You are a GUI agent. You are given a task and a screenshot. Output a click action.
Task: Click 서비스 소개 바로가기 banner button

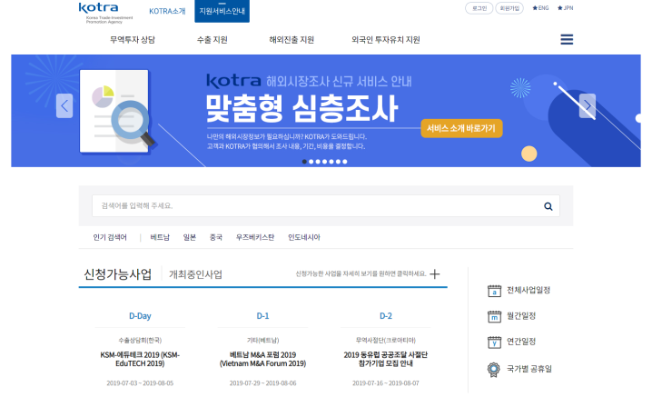[461, 128]
